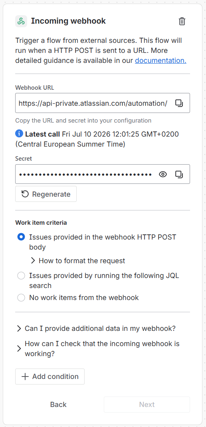Expand How to format the request
The height and width of the screenshot is (427, 206).
coord(78,261)
